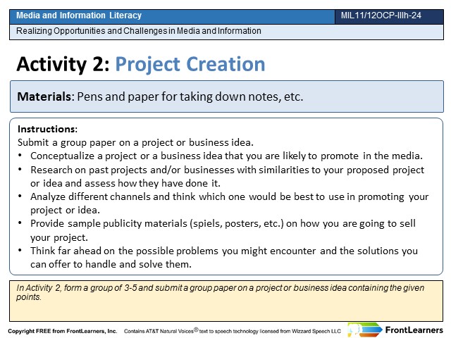The image size is (451, 338).
Task: Click 'Pens and paper for taking down notes, etc.'
Action: coord(190,97)
